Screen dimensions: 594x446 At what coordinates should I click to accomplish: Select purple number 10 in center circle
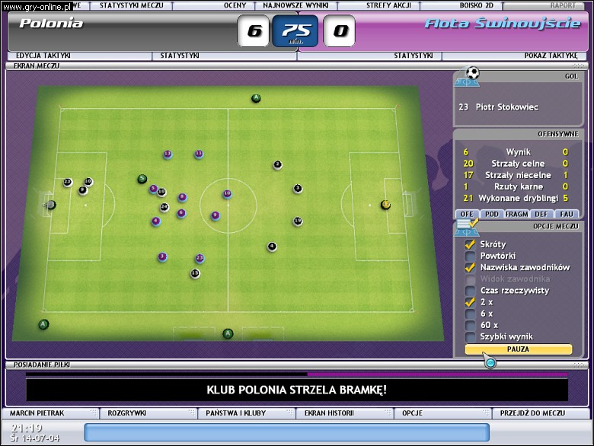tap(227, 194)
